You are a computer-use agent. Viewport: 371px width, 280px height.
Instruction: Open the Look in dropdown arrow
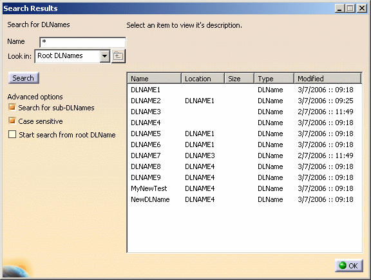pyautogui.click(x=104, y=56)
